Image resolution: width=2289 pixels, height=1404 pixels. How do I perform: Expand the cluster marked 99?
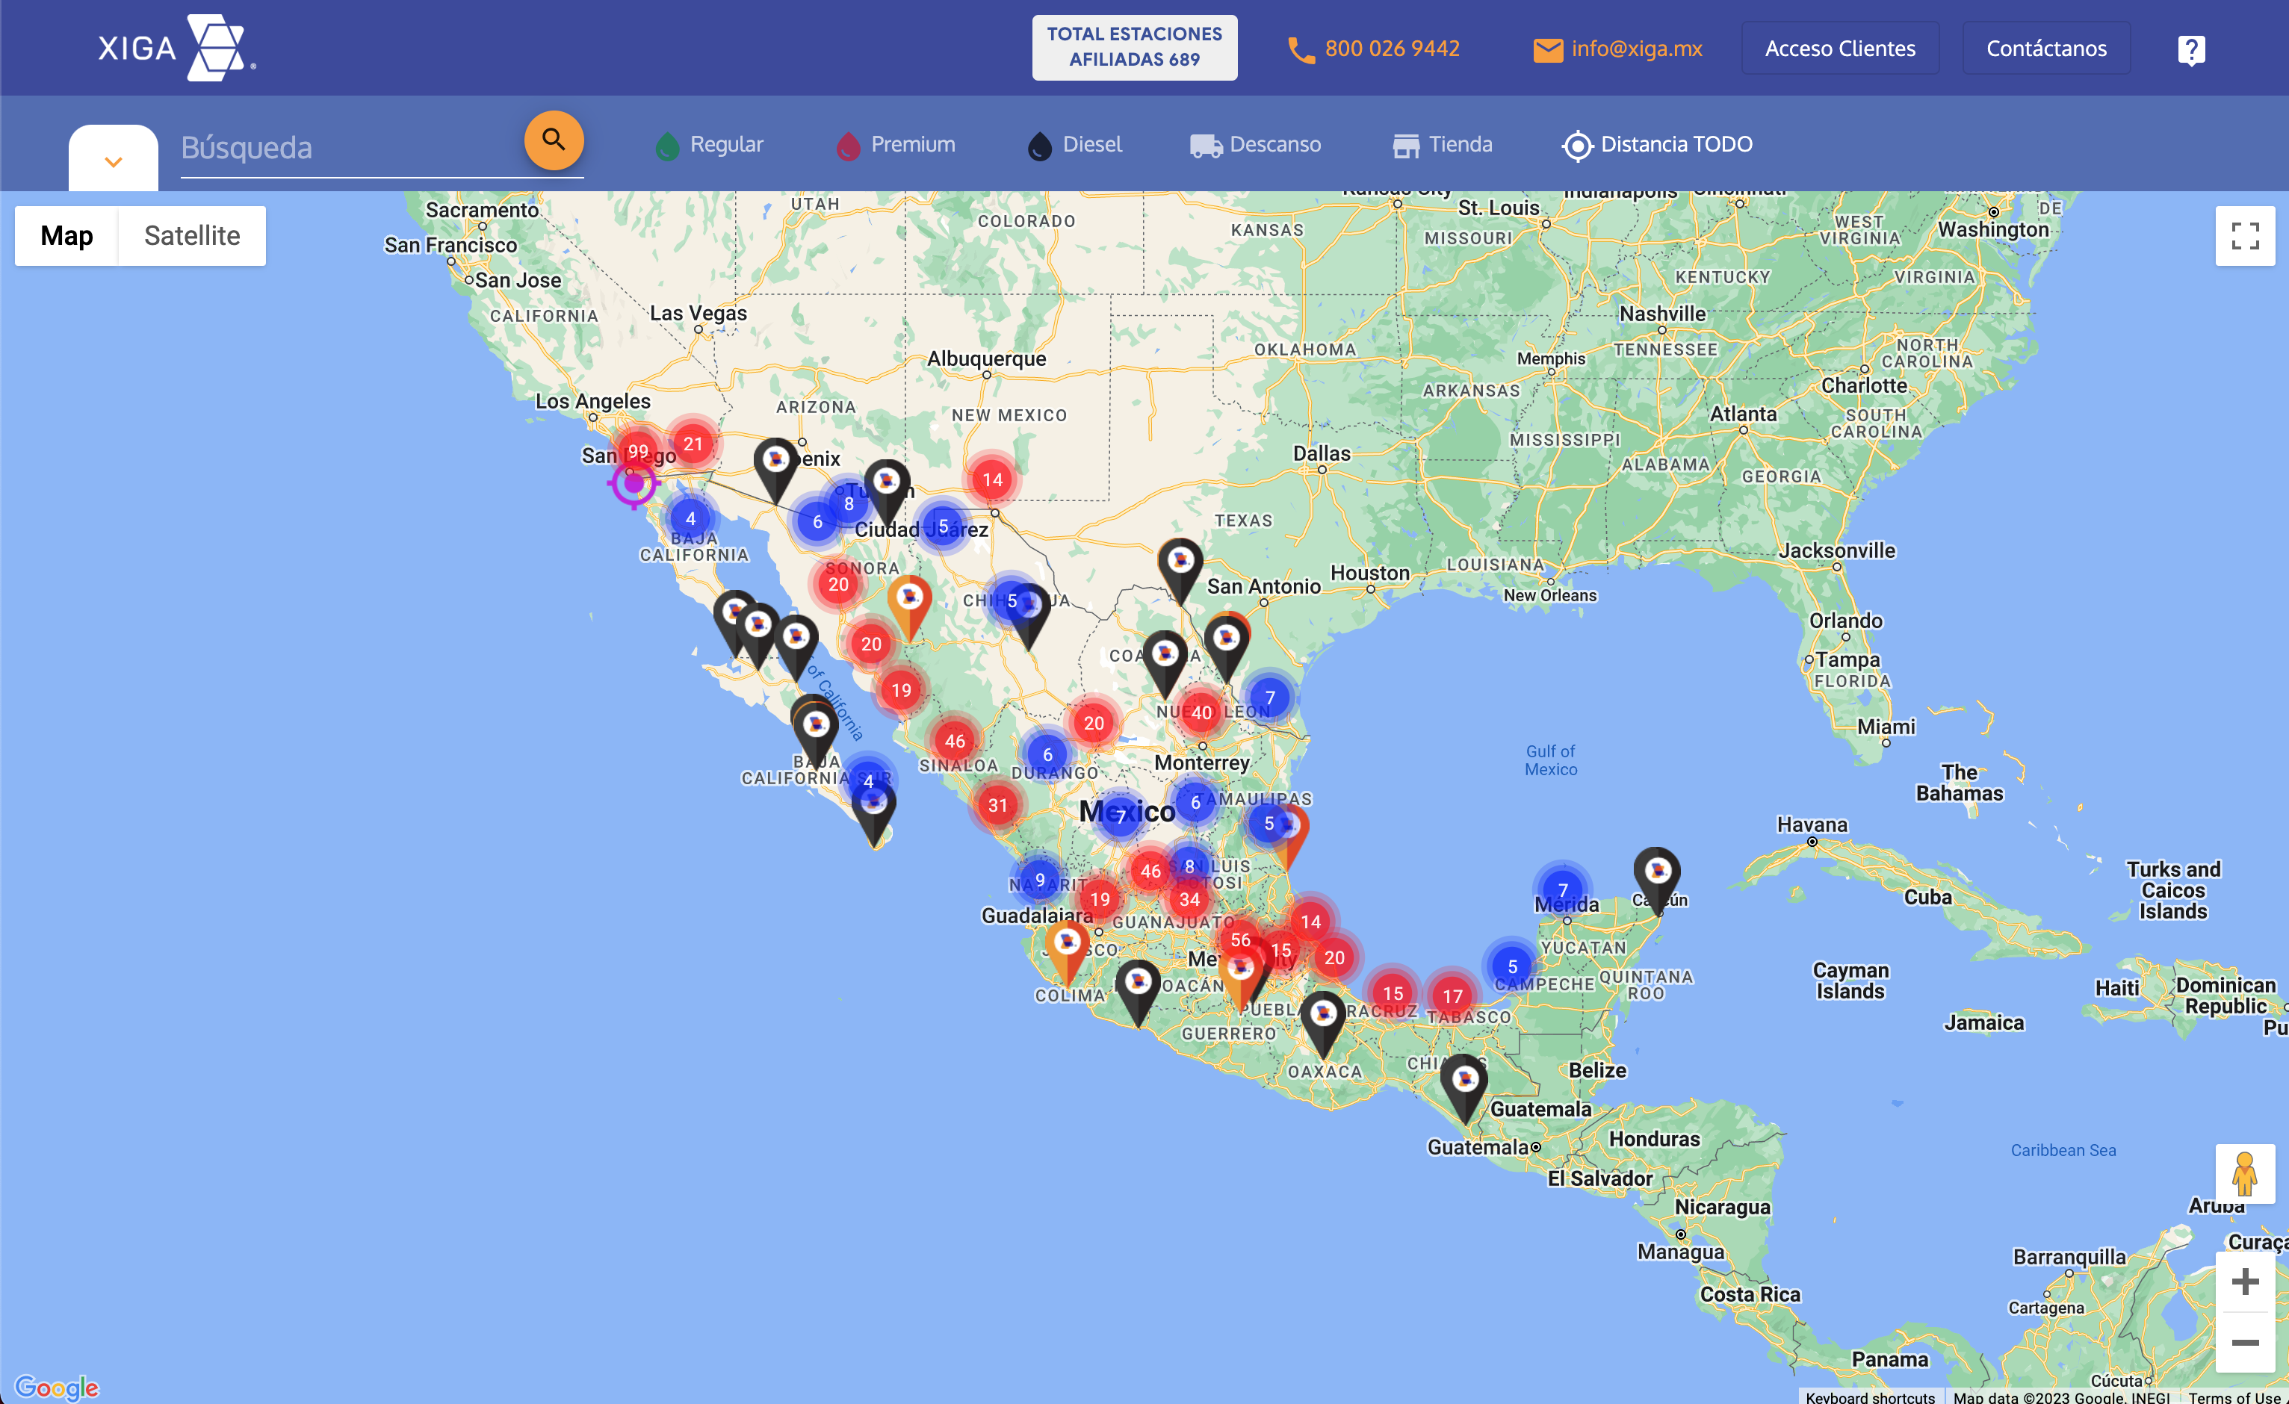(637, 451)
